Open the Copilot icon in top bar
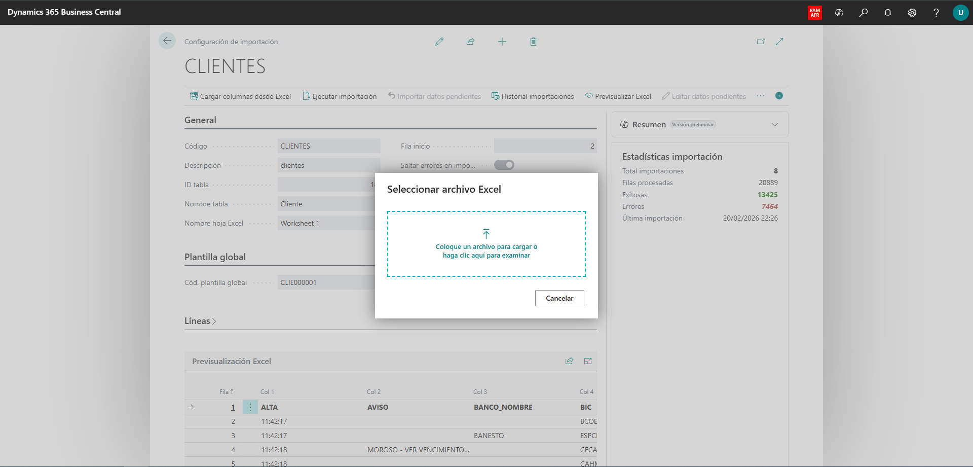 pyautogui.click(x=839, y=13)
